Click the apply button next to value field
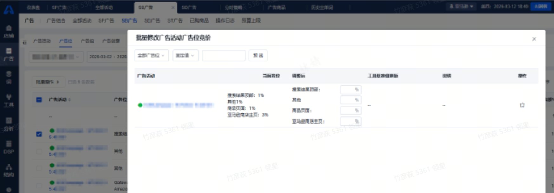The image size is (554, 193). [x=258, y=55]
